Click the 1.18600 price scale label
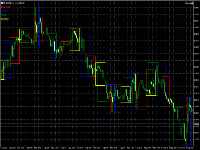200x150 pixels. point(196,54)
